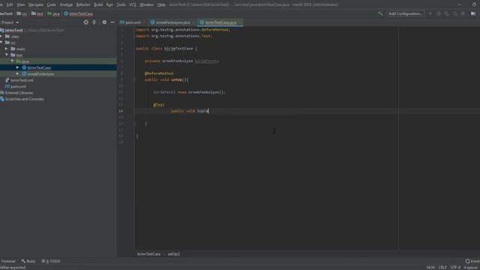Open the Analyze menu

click(x=66, y=4)
